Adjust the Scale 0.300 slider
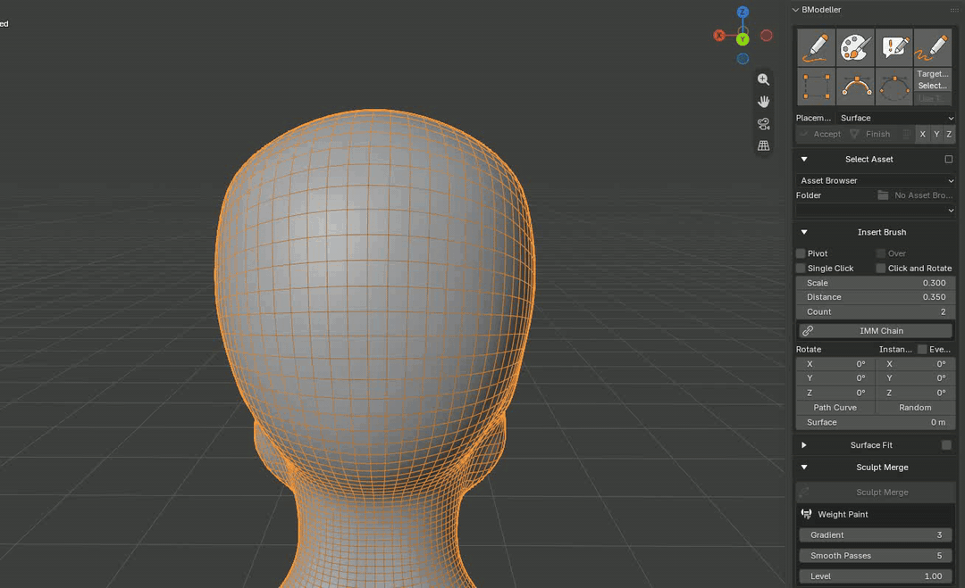 tap(875, 283)
